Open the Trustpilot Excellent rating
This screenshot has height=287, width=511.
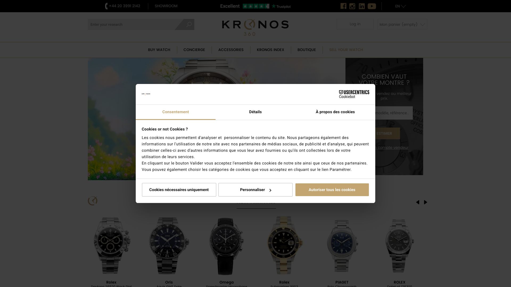coord(255,6)
